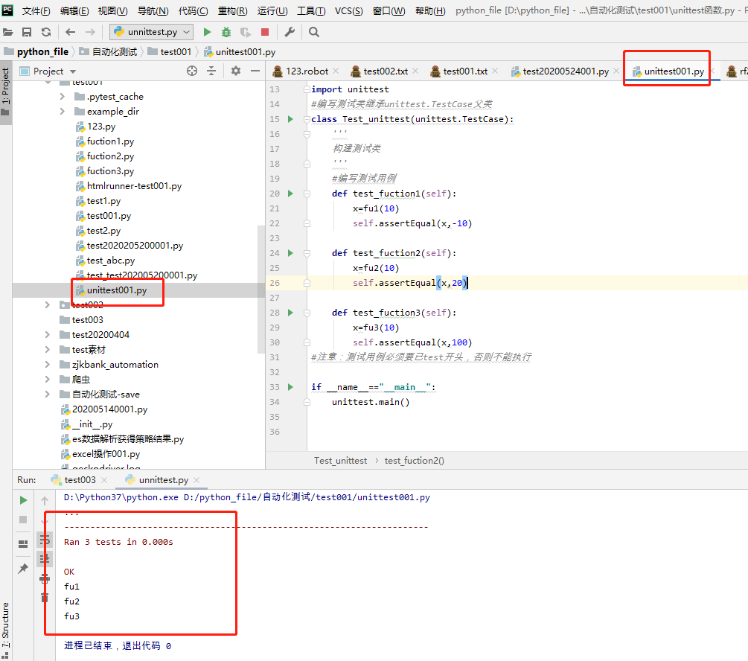Viewport: 748px width, 661px height.
Task: Expand the .pytest_cache folder
Action: click(63, 97)
